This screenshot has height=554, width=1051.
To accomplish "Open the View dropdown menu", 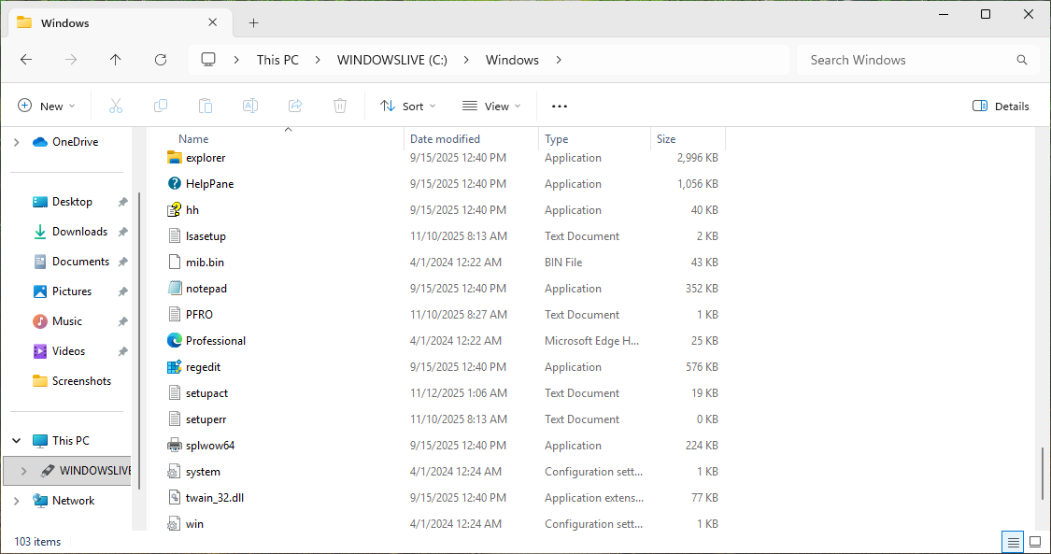I will tap(491, 107).
